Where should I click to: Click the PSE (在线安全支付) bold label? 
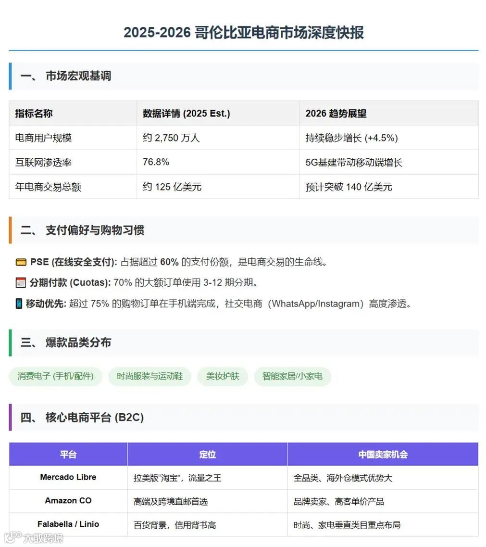point(74,262)
